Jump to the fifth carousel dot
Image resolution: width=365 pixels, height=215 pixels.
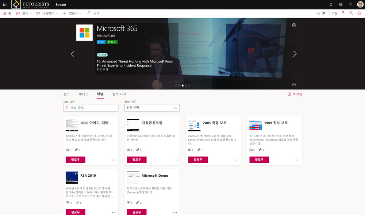click(189, 85)
